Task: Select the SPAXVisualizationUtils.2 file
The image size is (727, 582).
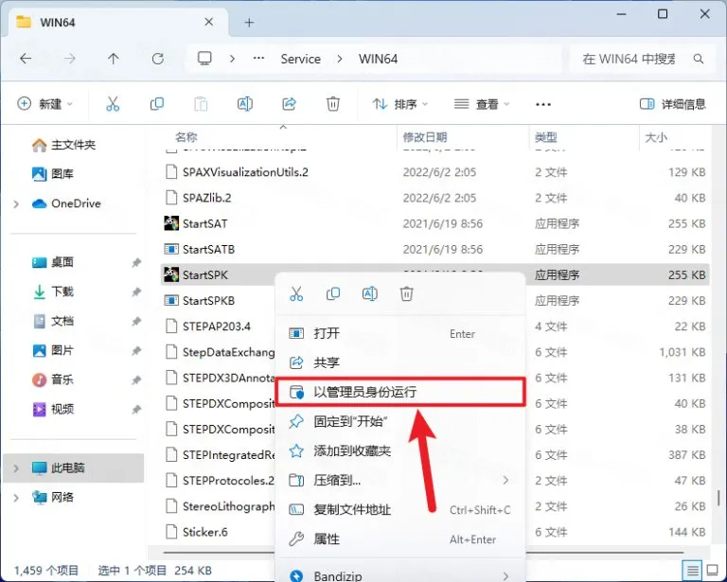Action: pyautogui.click(x=434, y=172)
